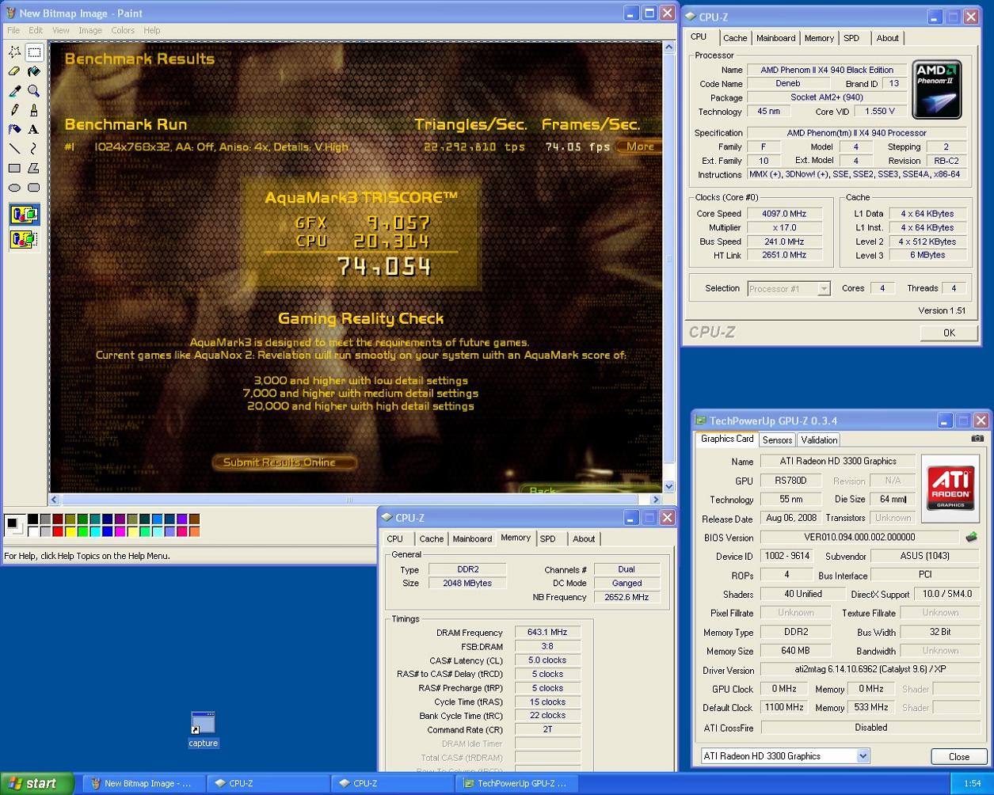994x795 pixels.
Task: Open SPD tab in the Memory CPU-Z window
Action: pos(548,538)
